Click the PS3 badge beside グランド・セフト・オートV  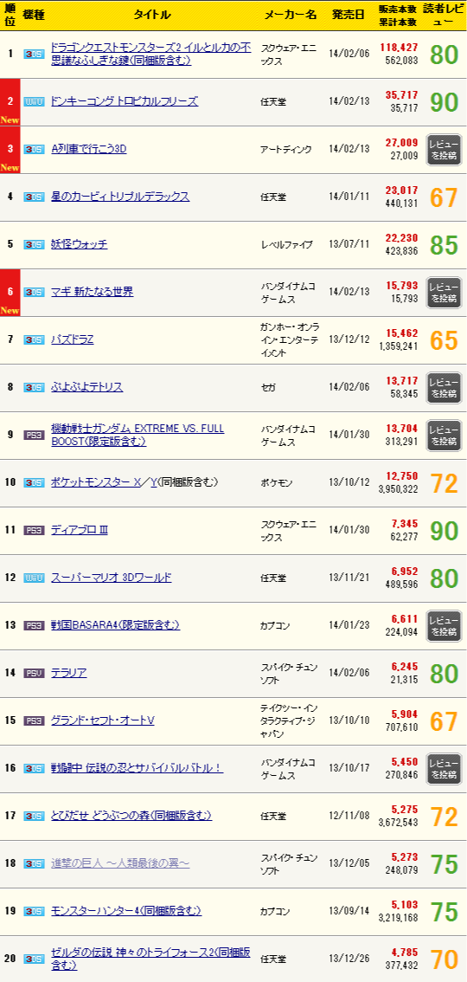34,720
